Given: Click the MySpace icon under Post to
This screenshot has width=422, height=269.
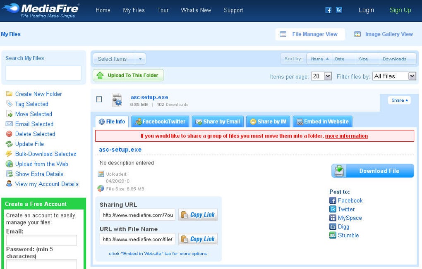Looking at the screenshot, I should (333, 218).
